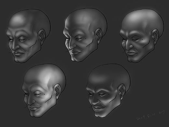Screen dimensions: 169x127
Task: Click the top-left head with forehead highlight
Action: coord(28,36)
